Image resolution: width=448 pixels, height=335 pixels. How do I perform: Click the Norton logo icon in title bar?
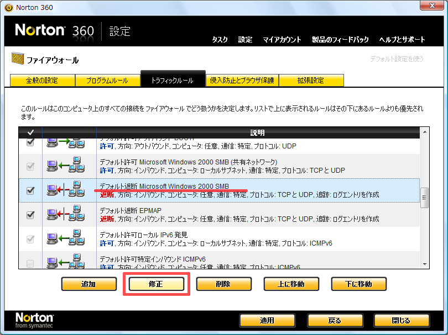(x=6, y=7)
